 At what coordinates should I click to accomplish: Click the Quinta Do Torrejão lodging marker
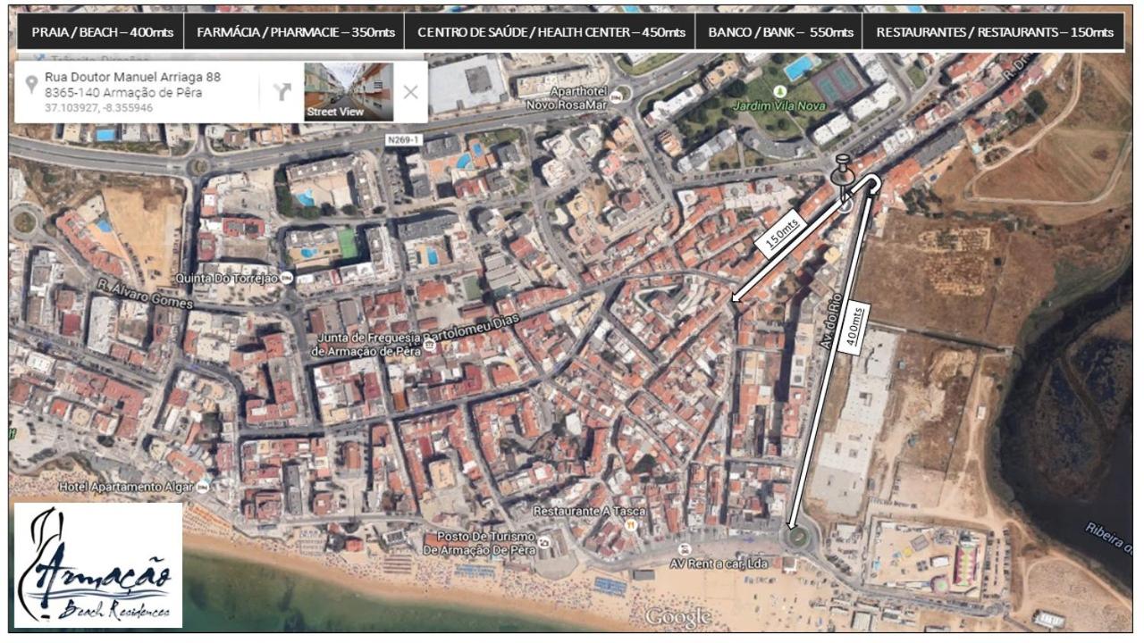coord(286,278)
